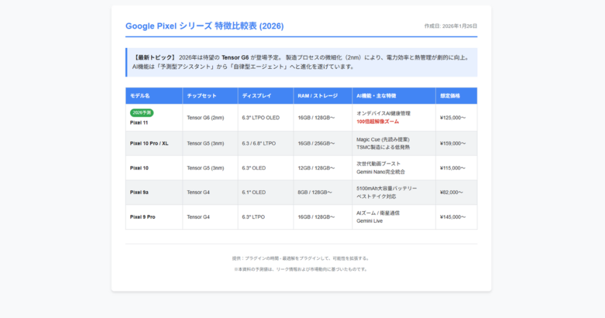Screen dimensions: 605x318
Task: Click the green 2026予測 badge
Action: pyautogui.click(x=142, y=112)
